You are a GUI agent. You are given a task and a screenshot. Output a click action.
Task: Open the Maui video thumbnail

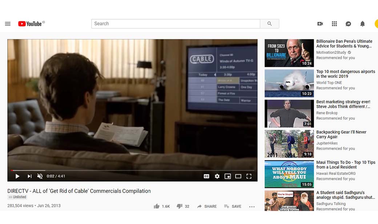[x=289, y=174]
